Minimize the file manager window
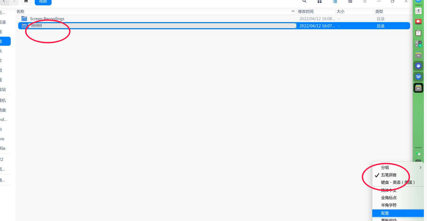Screen dimensions: 427x221 pyautogui.click(x=379, y=1)
